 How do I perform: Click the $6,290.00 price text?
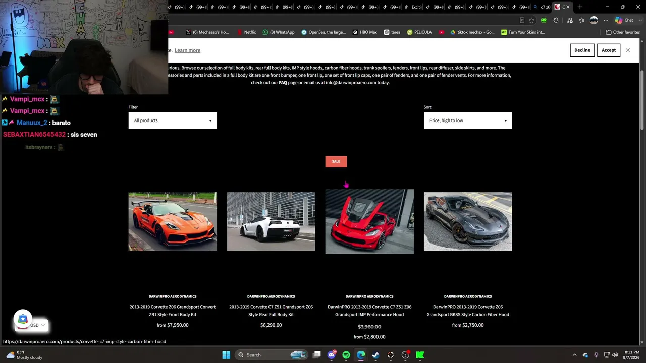tap(271, 325)
